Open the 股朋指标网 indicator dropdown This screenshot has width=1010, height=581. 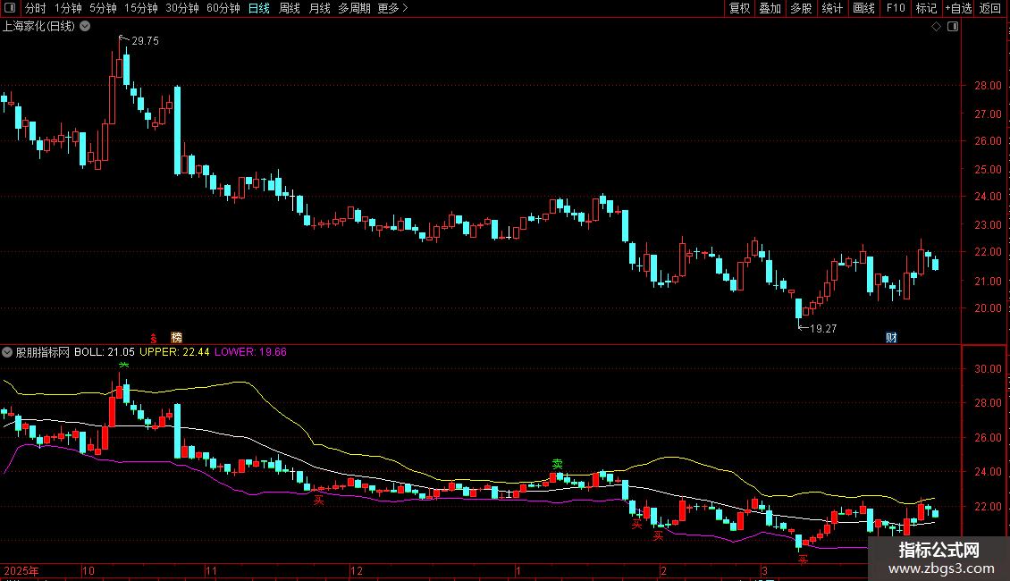[7, 352]
